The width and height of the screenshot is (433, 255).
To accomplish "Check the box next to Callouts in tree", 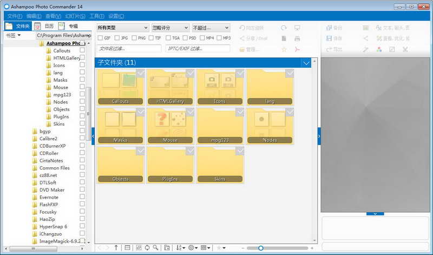I will point(82,50).
